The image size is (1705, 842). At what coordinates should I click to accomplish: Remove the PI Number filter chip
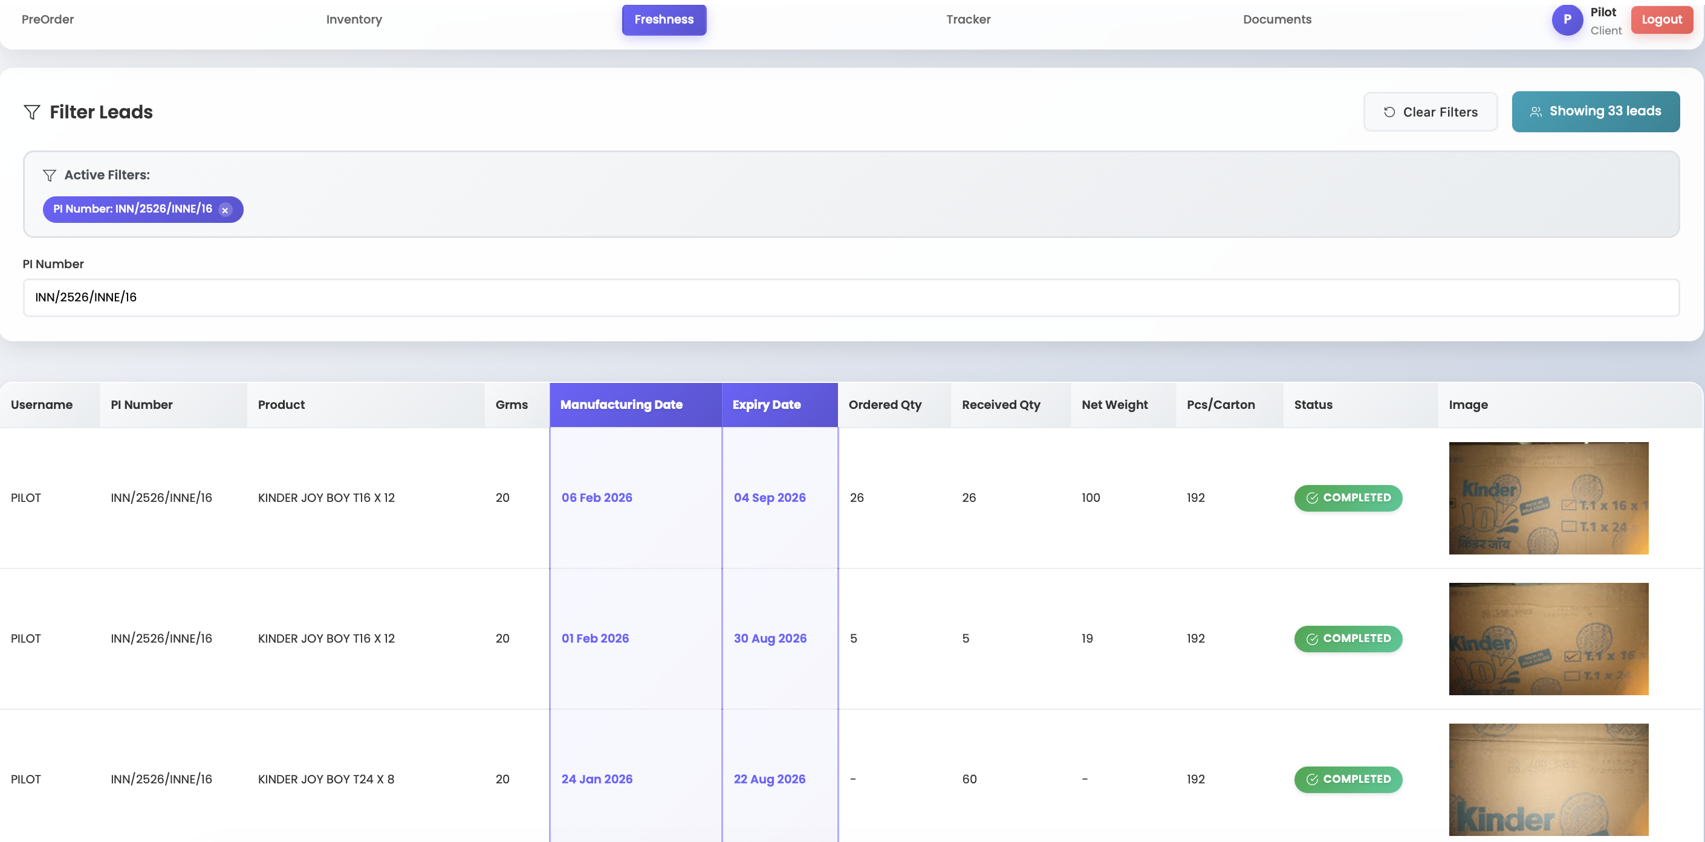pos(225,210)
